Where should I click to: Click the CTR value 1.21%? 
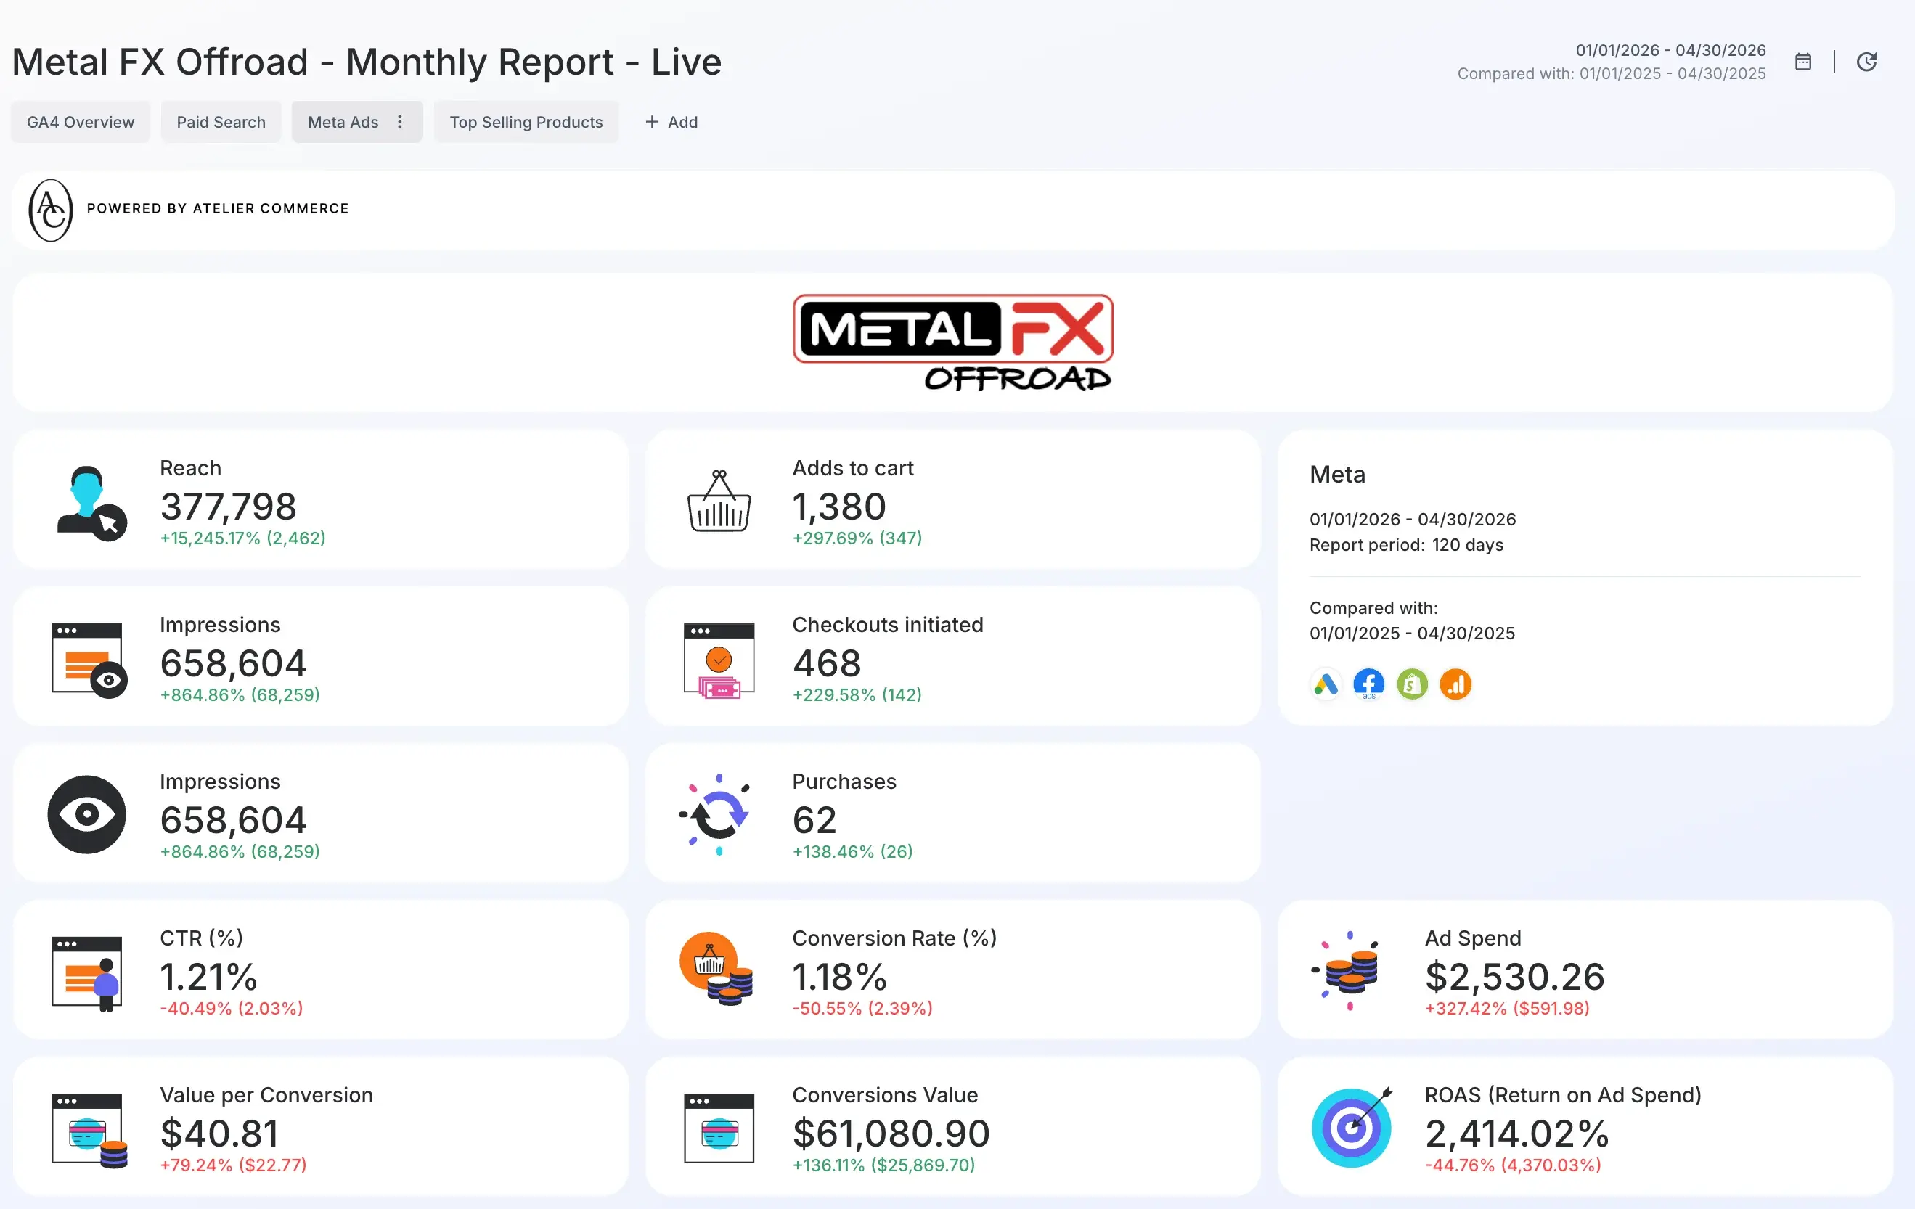(x=208, y=976)
